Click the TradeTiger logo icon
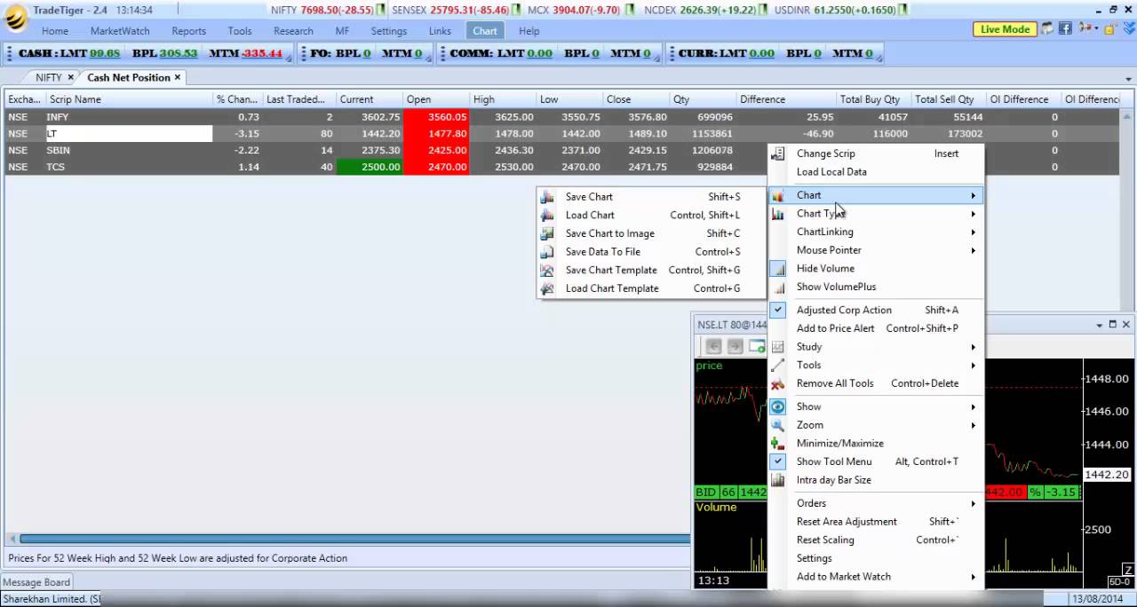Image resolution: width=1137 pixels, height=607 pixels. coord(16,16)
